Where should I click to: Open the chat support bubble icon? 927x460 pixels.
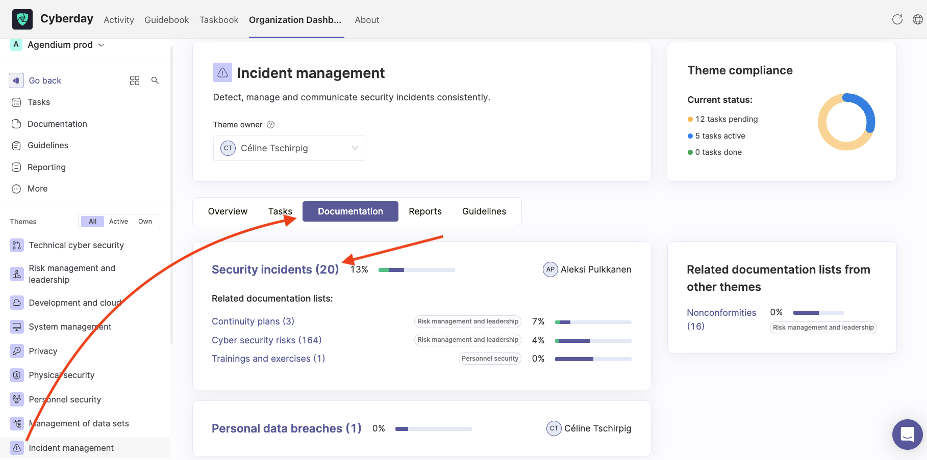click(x=907, y=435)
